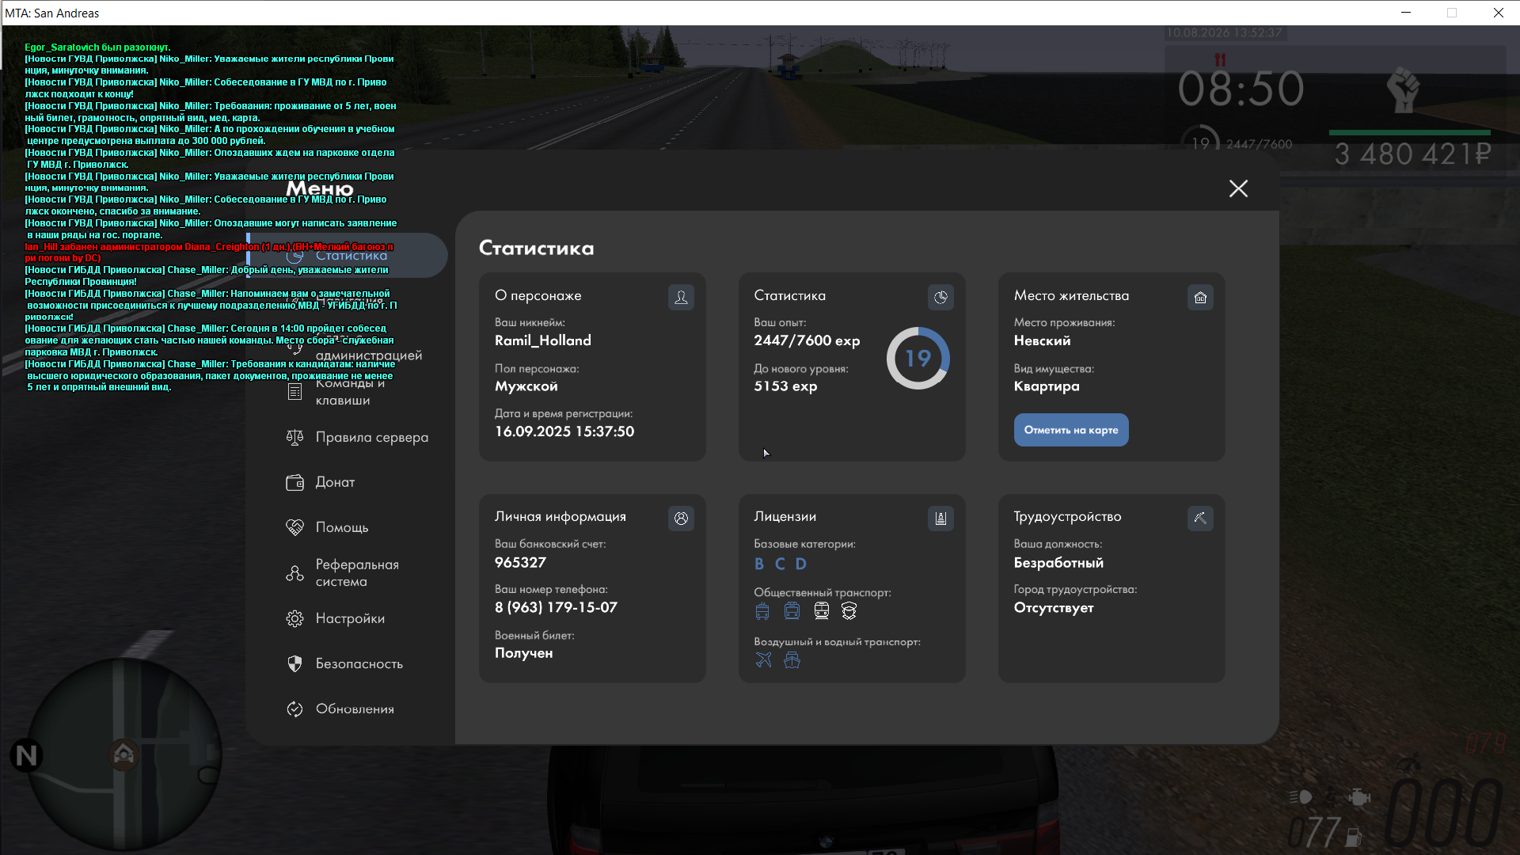Click the house icon on Место жительства card
The width and height of the screenshot is (1520, 855).
1200,297
